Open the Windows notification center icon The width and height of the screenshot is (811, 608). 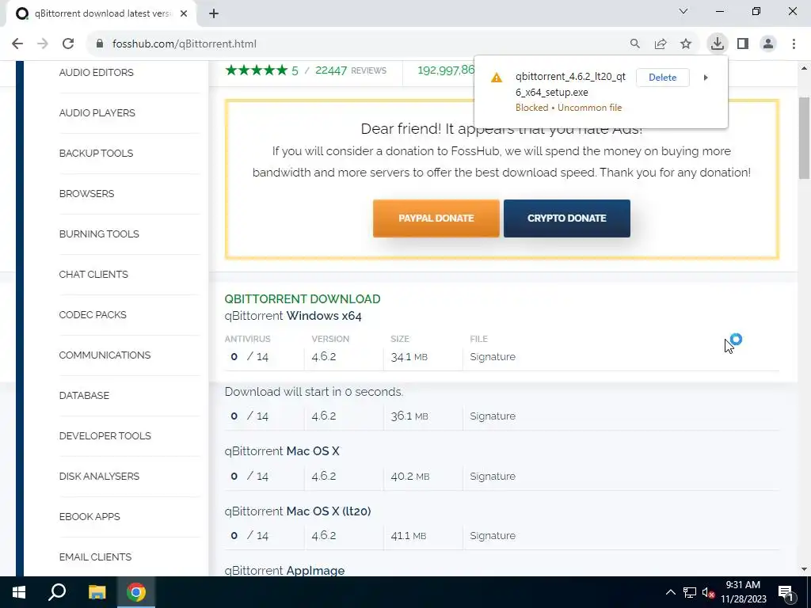tap(786, 592)
